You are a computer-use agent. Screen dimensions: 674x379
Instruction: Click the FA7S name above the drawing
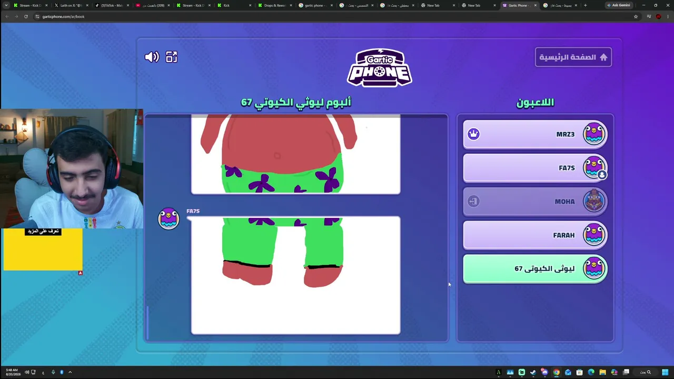193,211
